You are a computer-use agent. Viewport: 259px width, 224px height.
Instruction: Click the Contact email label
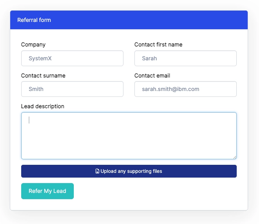[152, 76]
